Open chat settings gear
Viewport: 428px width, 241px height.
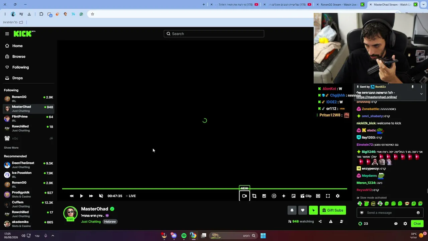(x=405, y=224)
